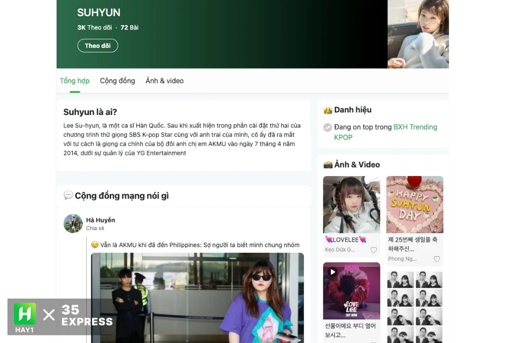Click the 선물이에요 부디 열어보시고... caption
Screen dimensions: 505x343
(x=350, y=330)
